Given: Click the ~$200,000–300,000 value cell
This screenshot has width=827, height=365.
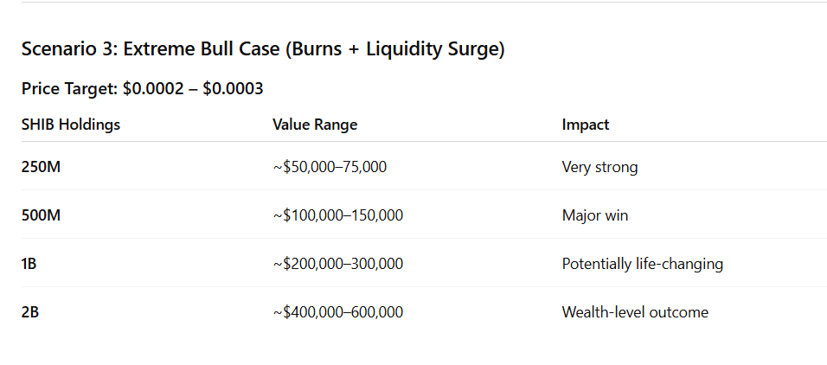Looking at the screenshot, I should point(337,264).
